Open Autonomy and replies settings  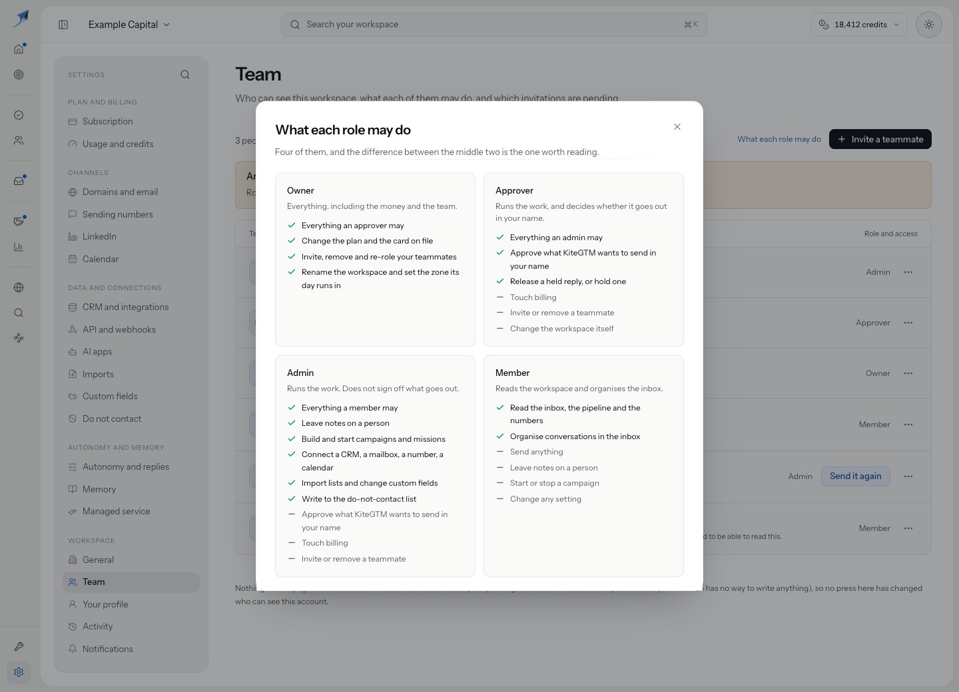(131, 467)
